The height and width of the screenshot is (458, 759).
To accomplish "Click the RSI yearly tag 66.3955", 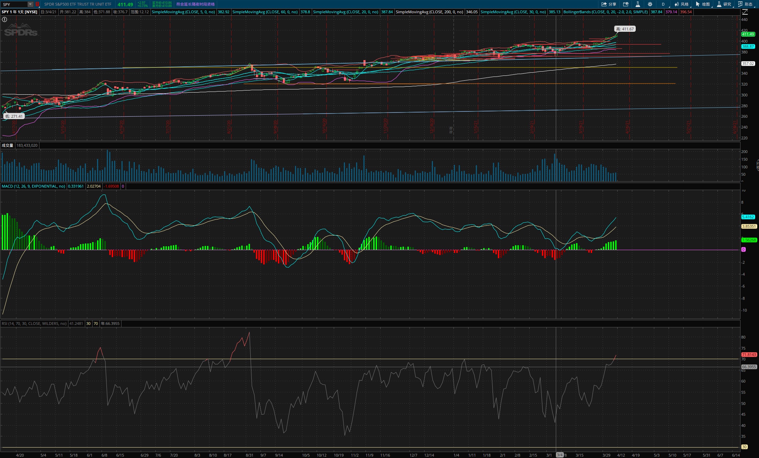I will click(x=749, y=367).
